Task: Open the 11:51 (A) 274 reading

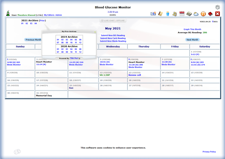Action: pos(198,65)
